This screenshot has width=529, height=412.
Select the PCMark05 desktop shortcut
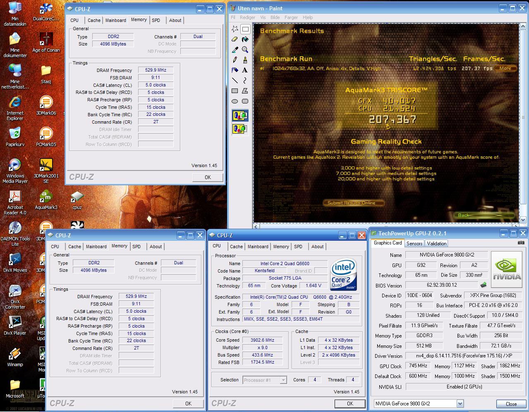46,137
